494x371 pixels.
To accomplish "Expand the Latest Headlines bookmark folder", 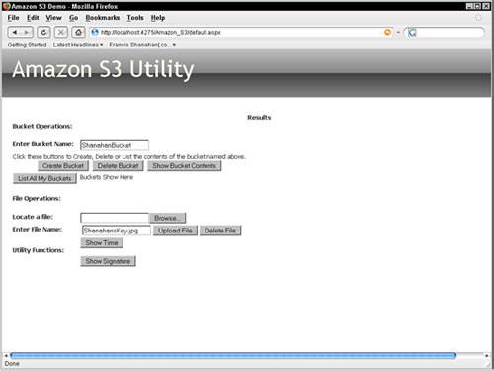I will click(78, 45).
